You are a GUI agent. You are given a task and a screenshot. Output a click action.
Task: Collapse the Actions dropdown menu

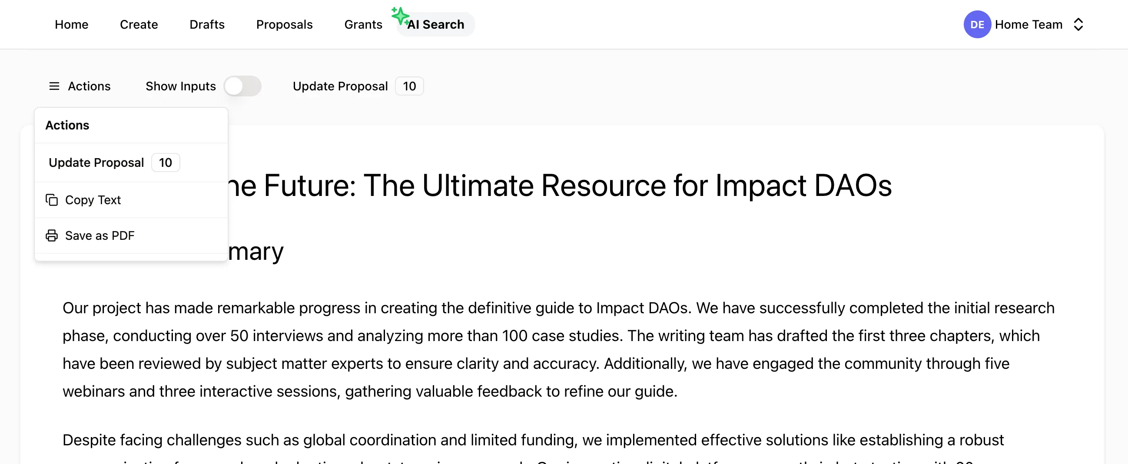tap(80, 86)
